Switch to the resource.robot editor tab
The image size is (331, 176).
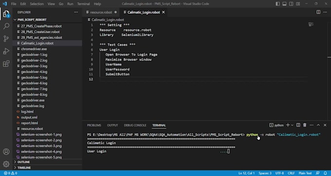tap(101, 12)
